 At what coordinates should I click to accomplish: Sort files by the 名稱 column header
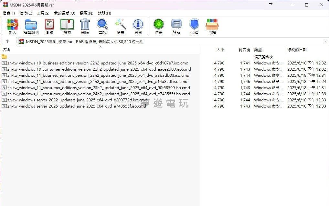[100, 50]
